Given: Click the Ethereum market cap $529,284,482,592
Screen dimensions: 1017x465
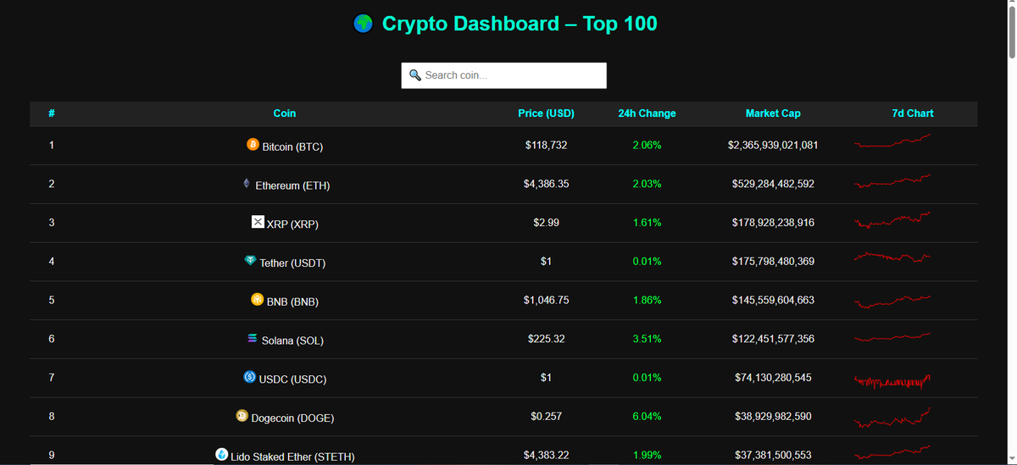Looking at the screenshot, I should click(x=773, y=184).
